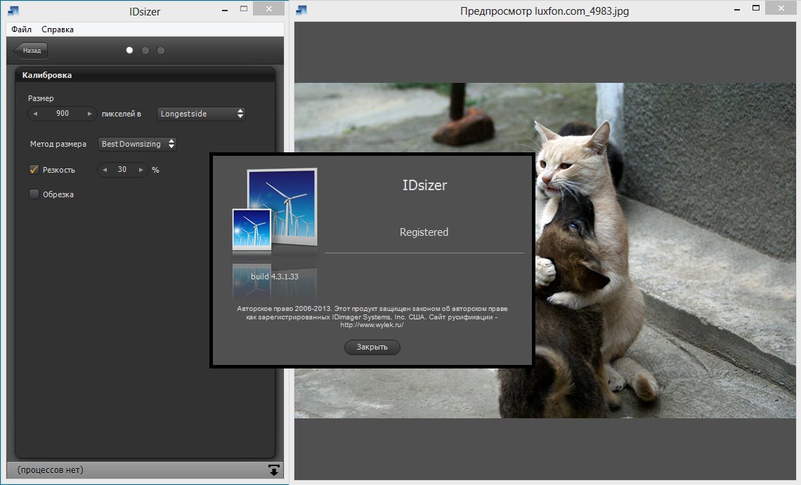Image resolution: width=801 pixels, height=485 pixels.
Task: Close the Предпросмотр preview window
Action: tap(781, 8)
